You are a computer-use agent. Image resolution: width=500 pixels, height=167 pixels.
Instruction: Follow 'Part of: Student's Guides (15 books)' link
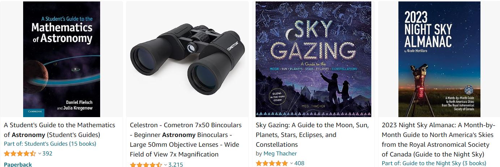click(x=50, y=144)
